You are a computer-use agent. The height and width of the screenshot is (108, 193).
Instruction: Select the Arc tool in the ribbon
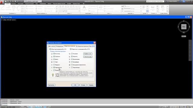coord(18,8)
